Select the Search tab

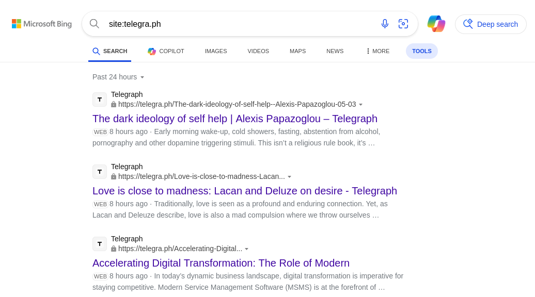pos(110,51)
